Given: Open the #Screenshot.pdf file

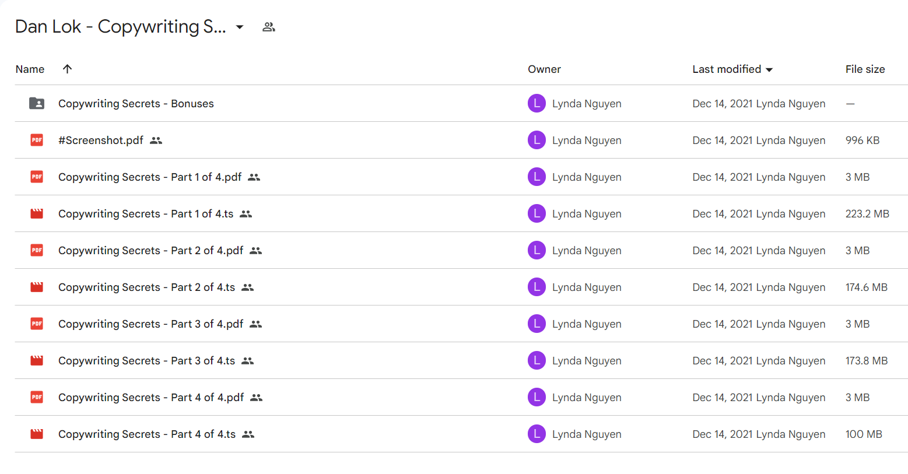Looking at the screenshot, I should click(101, 140).
